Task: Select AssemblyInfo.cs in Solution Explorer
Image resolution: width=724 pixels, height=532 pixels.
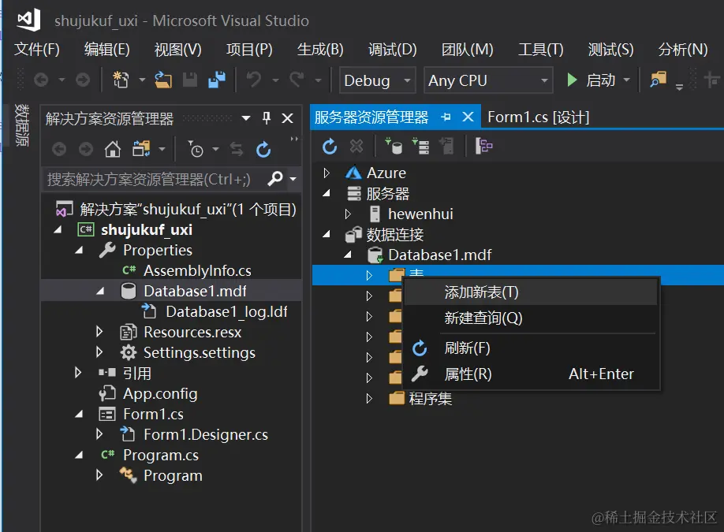Action: (197, 271)
